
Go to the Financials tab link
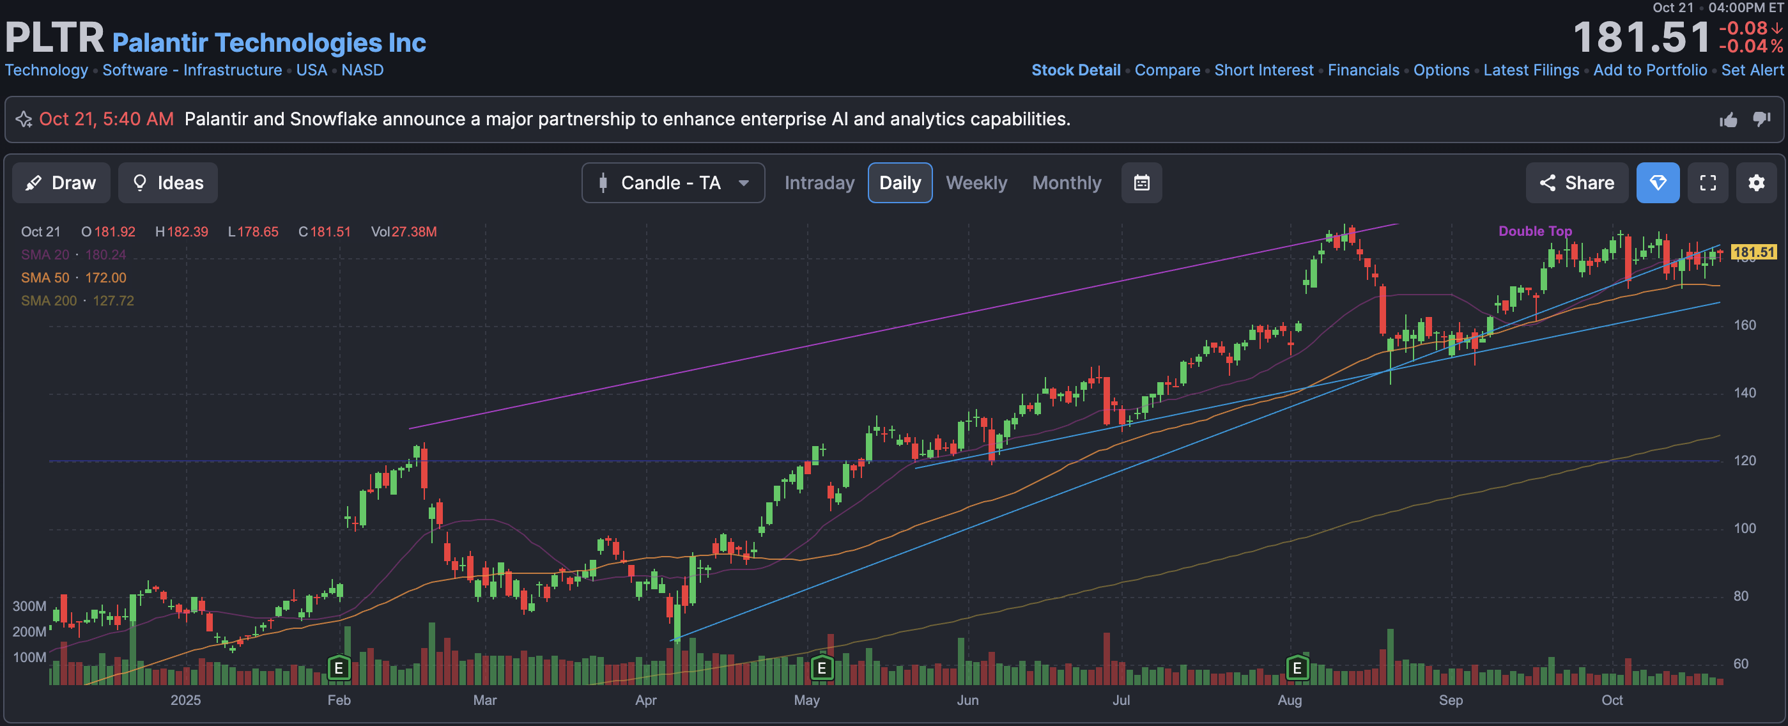pyautogui.click(x=1362, y=70)
